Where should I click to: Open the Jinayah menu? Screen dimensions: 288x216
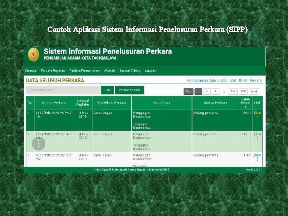pos(110,70)
